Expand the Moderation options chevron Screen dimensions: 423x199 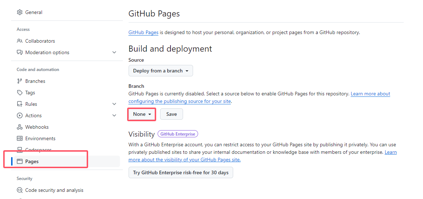(114, 52)
